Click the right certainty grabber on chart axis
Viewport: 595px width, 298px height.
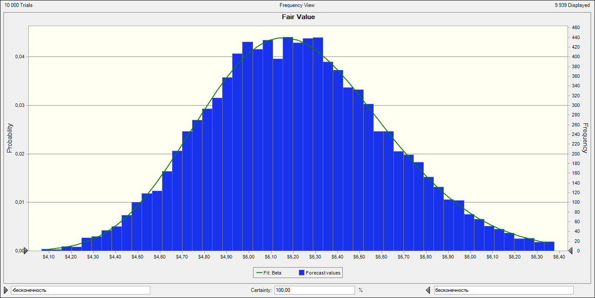click(x=571, y=251)
